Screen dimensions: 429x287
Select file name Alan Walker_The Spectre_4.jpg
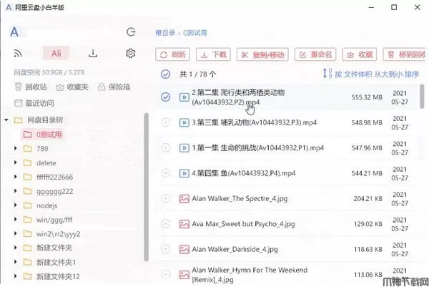[240, 198]
